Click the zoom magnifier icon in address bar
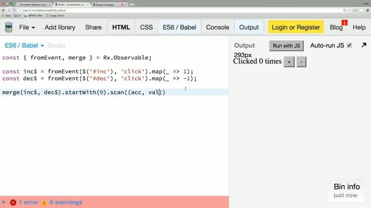 point(345,10)
